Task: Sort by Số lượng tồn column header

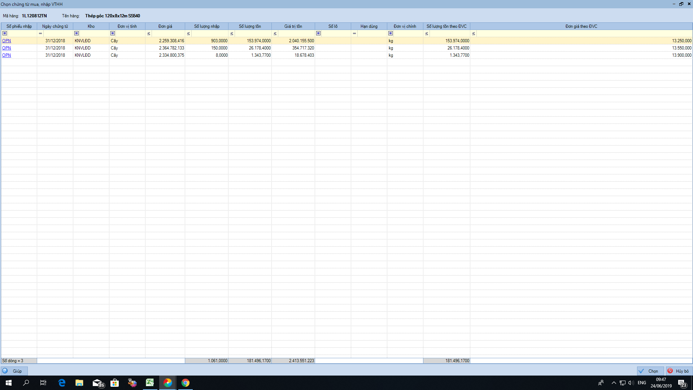Action: point(250,26)
